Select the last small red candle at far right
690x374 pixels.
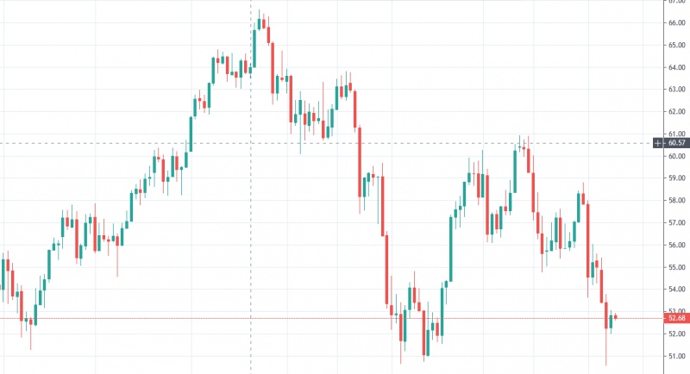[x=616, y=318]
